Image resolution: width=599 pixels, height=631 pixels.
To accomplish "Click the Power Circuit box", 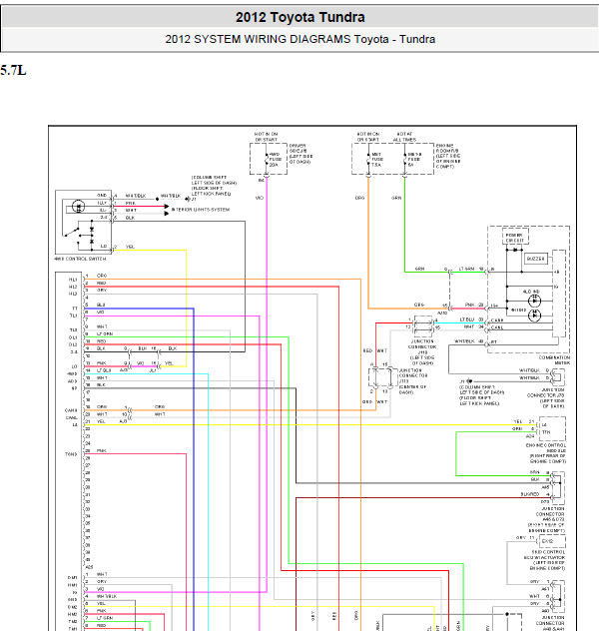I will tap(515, 237).
